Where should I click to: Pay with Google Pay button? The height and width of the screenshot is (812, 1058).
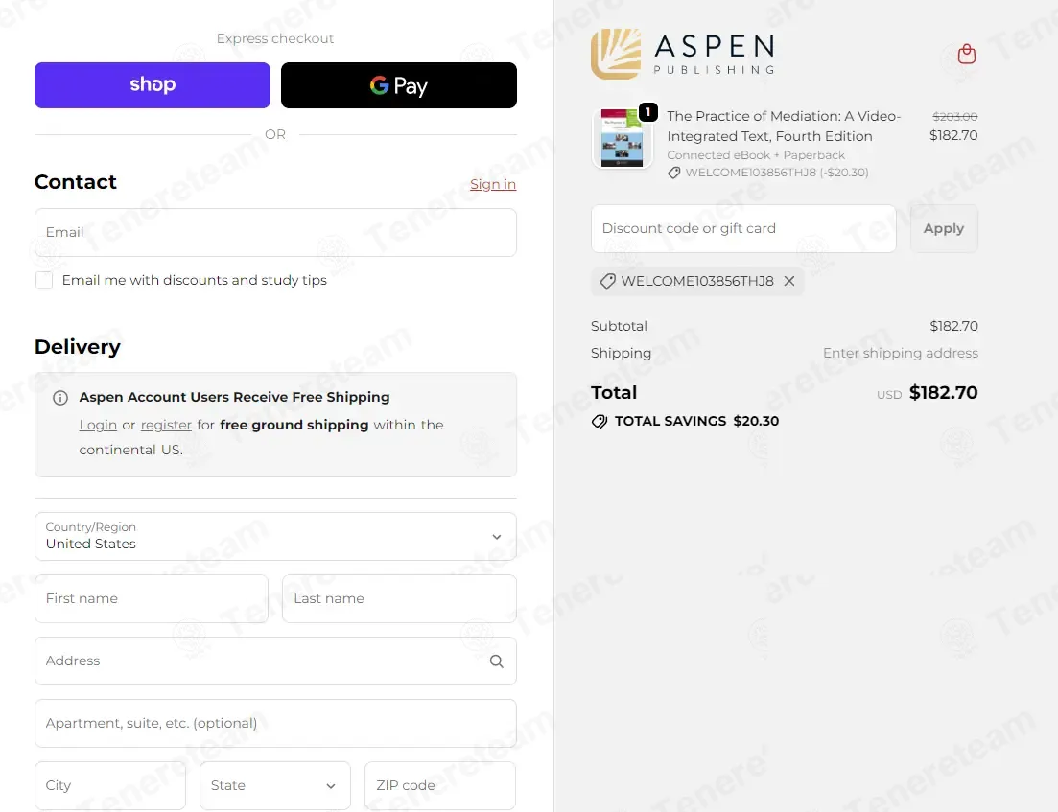399,85
